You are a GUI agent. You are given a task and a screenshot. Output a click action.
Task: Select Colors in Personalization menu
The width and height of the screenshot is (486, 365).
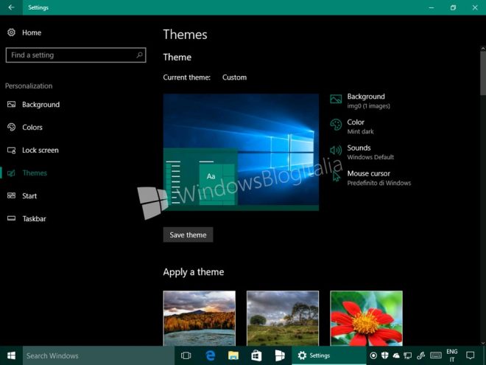32,128
